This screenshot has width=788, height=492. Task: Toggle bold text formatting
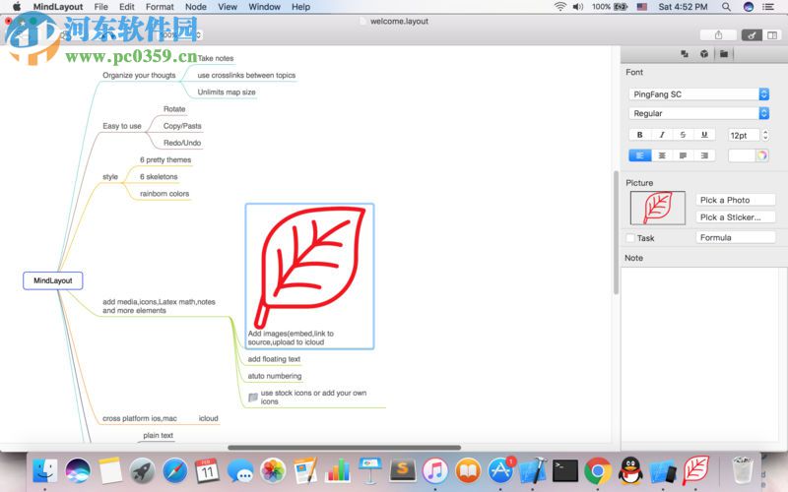pyautogui.click(x=639, y=135)
